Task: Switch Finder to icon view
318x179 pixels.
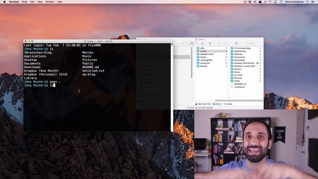Action: 182,43
